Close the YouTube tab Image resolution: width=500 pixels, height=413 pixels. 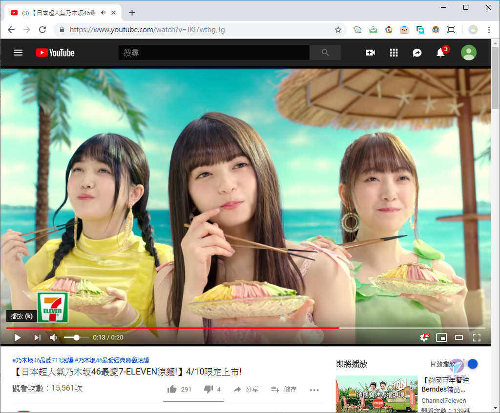click(x=113, y=13)
